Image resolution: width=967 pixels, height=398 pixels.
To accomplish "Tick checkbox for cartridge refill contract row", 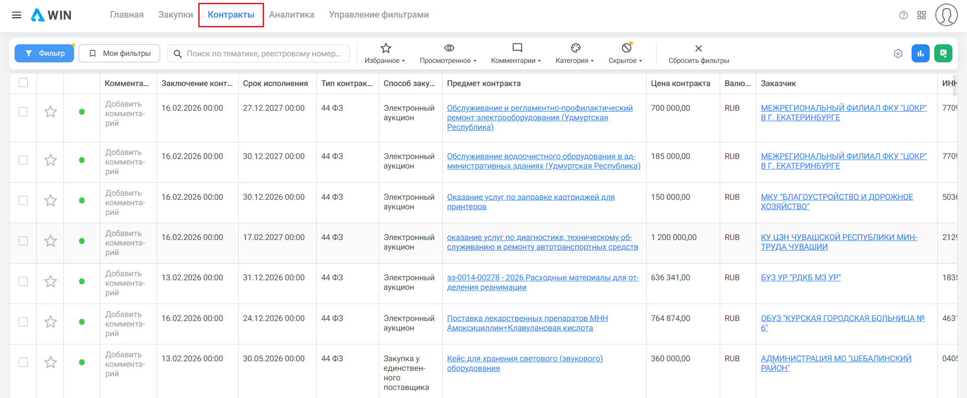I will pos(23,201).
